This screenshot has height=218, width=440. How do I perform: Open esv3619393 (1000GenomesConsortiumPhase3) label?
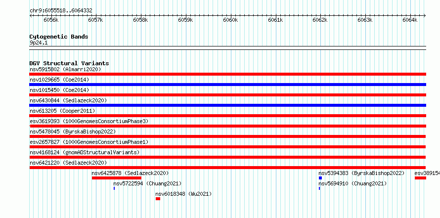click(89, 121)
